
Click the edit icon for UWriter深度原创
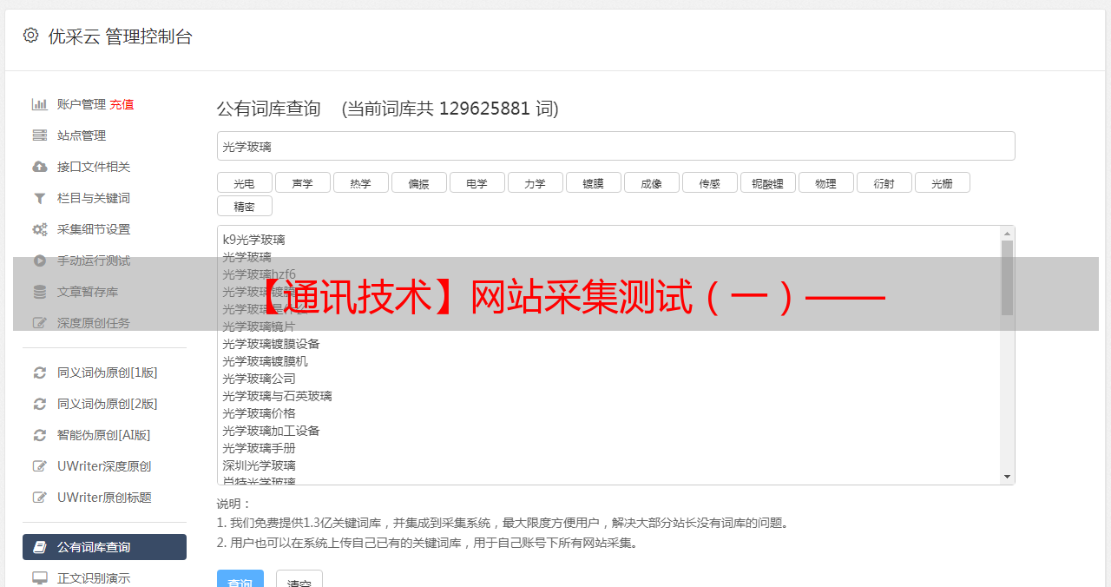point(39,466)
